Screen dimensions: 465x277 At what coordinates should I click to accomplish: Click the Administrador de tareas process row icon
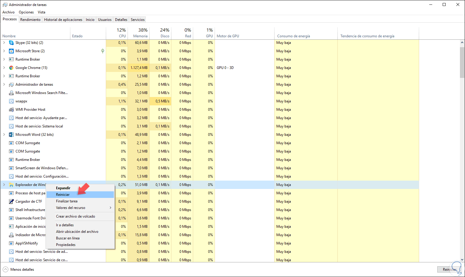[11, 84]
